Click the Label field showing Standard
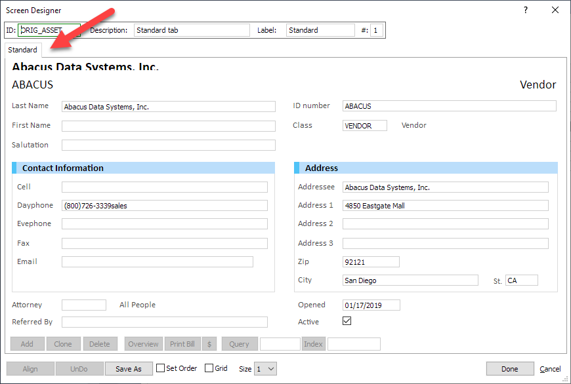This screenshot has width=571, height=384. (x=320, y=30)
